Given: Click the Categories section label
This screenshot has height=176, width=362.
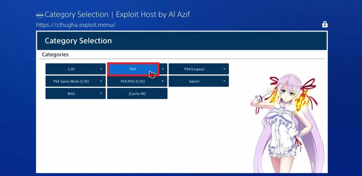Looking at the screenshot, I should [55, 55].
